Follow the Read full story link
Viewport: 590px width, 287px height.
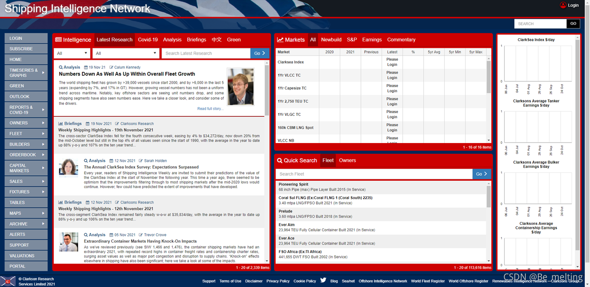210,109
